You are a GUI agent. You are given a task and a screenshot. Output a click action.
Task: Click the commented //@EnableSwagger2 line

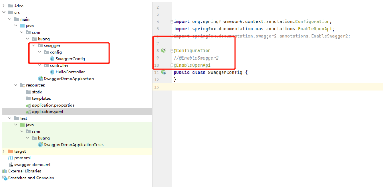[x=196, y=58]
